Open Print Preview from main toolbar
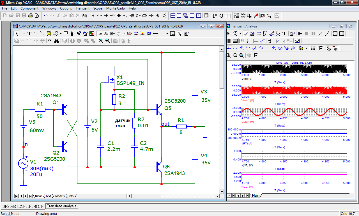Viewport: 359px width, 216px height. click(37, 15)
